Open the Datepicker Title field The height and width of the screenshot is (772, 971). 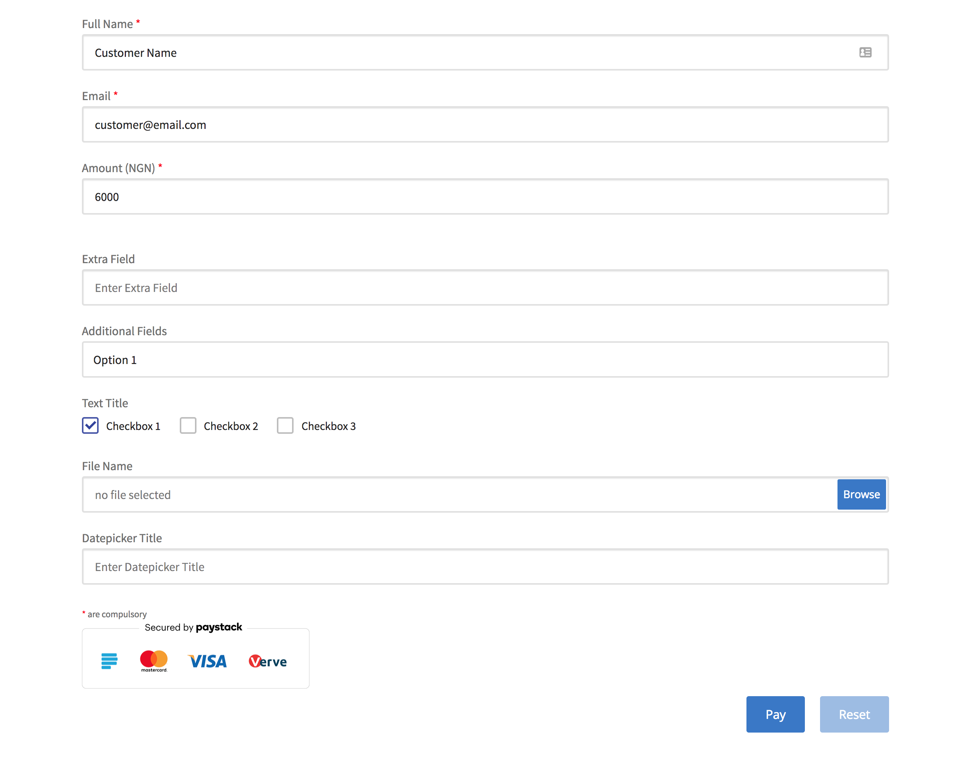pos(485,567)
